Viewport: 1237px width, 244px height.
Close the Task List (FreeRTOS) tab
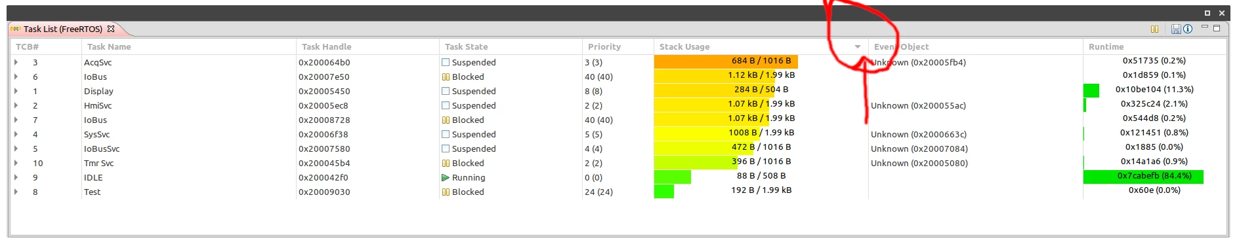tap(111, 29)
